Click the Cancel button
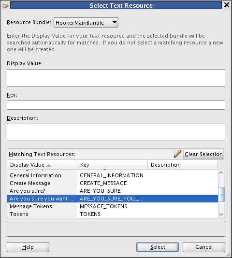Image resolution: width=232 pixels, height=258 pixels. [x=204, y=247]
